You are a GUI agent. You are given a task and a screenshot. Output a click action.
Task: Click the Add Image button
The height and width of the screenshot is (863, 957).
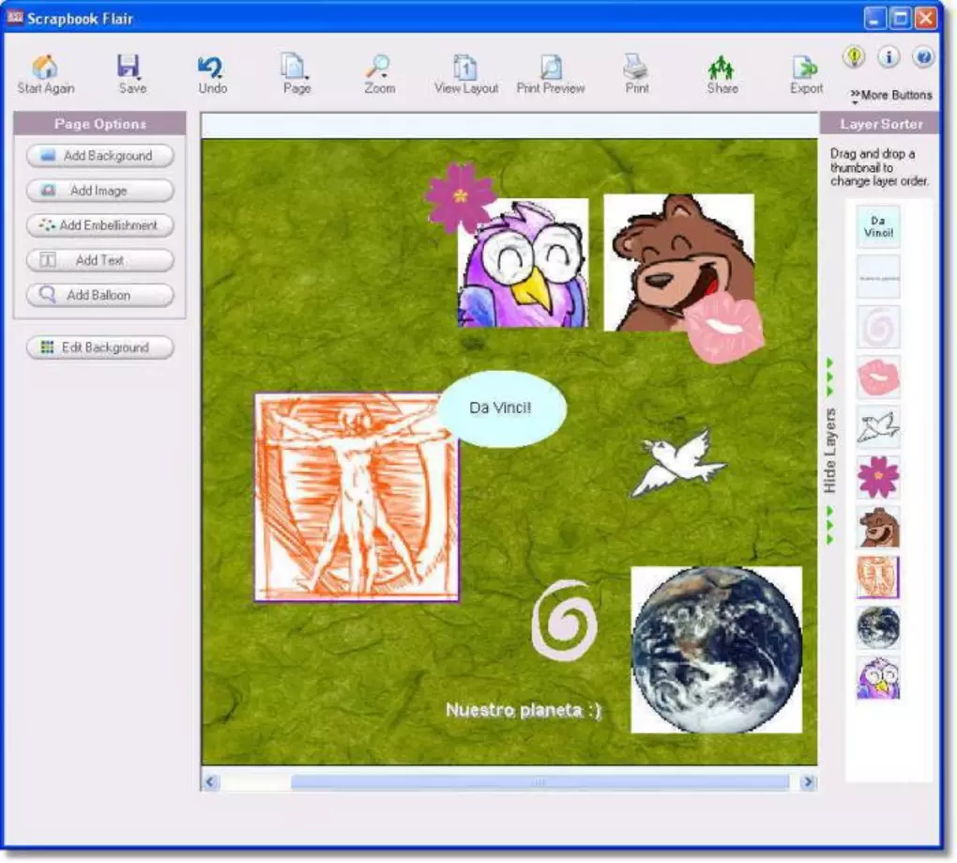(x=100, y=191)
